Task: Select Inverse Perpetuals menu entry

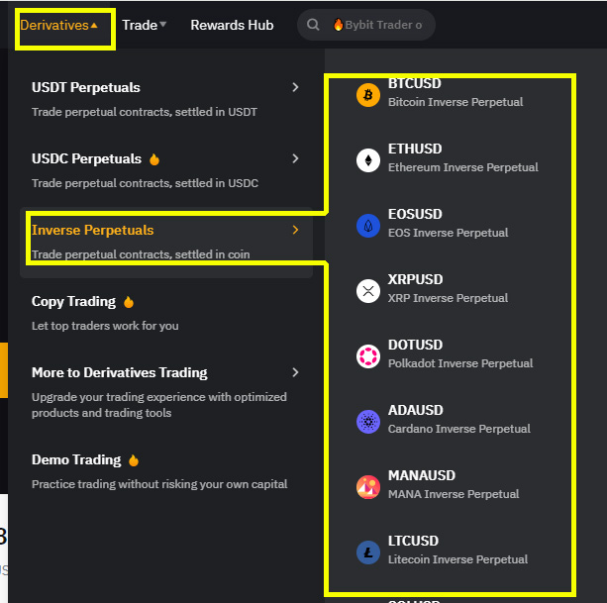Action: point(166,243)
